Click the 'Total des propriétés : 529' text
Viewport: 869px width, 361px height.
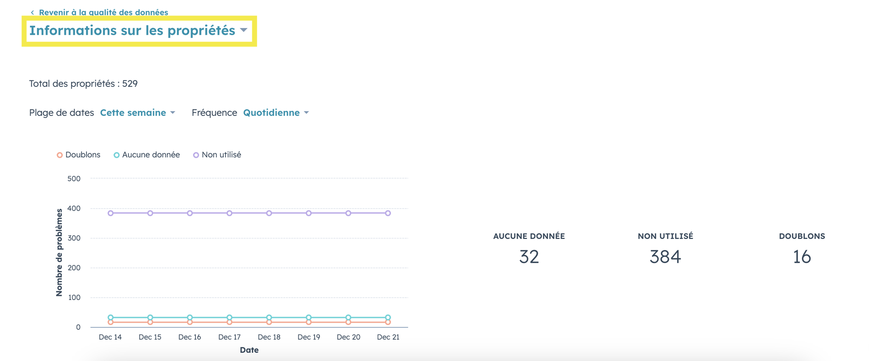[83, 84]
